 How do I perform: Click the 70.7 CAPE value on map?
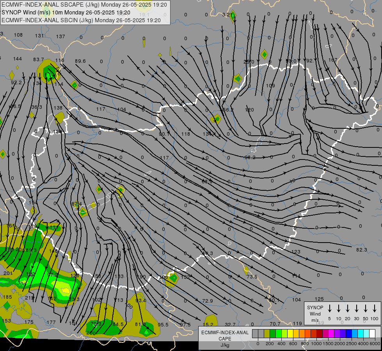point(275,324)
